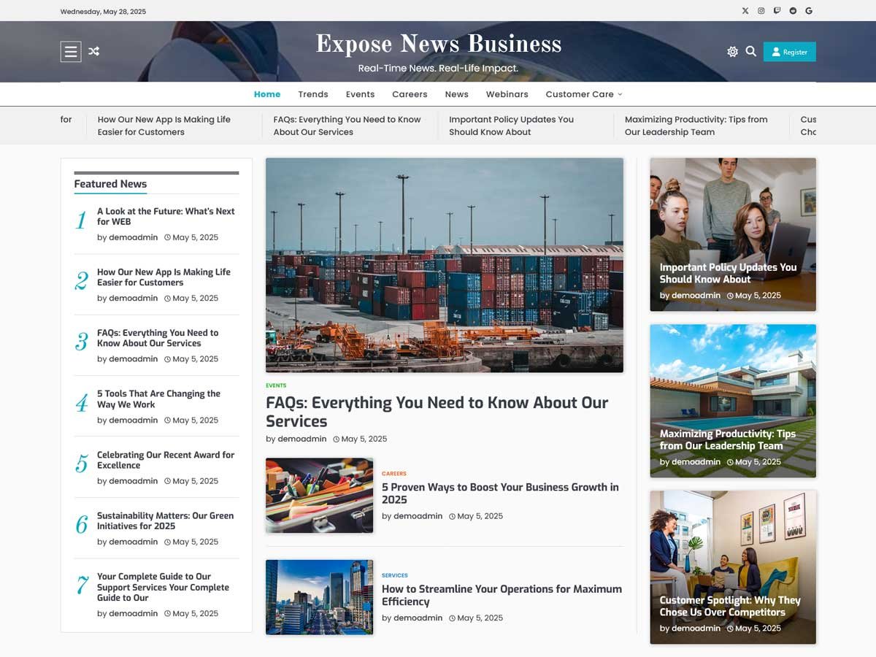Image resolution: width=876 pixels, height=657 pixels.
Task: Open the hamburger off-canvas menu
Action: click(71, 51)
